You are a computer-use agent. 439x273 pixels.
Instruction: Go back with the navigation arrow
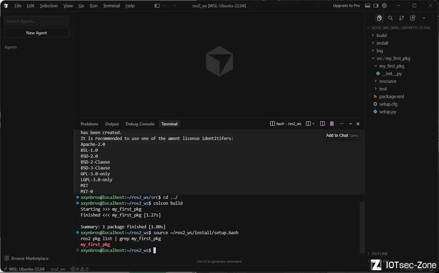click(x=165, y=6)
